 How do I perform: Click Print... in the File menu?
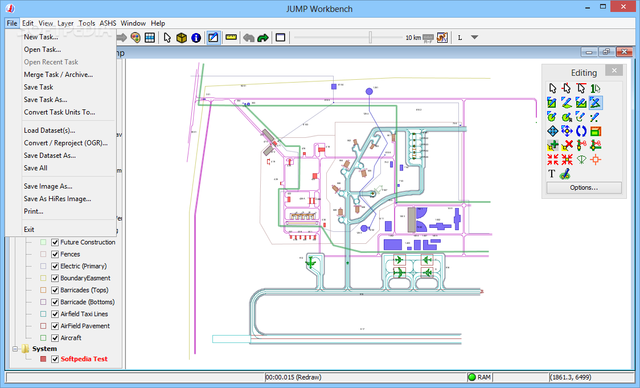click(34, 211)
